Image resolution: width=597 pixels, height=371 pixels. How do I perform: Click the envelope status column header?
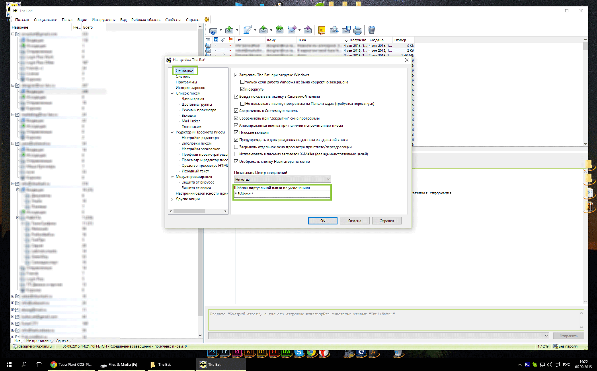click(208, 40)
